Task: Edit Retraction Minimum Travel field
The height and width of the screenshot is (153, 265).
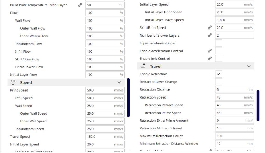Action: [235, 128]
